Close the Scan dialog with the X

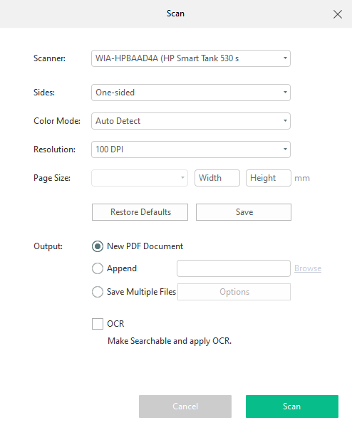(337, 14)
